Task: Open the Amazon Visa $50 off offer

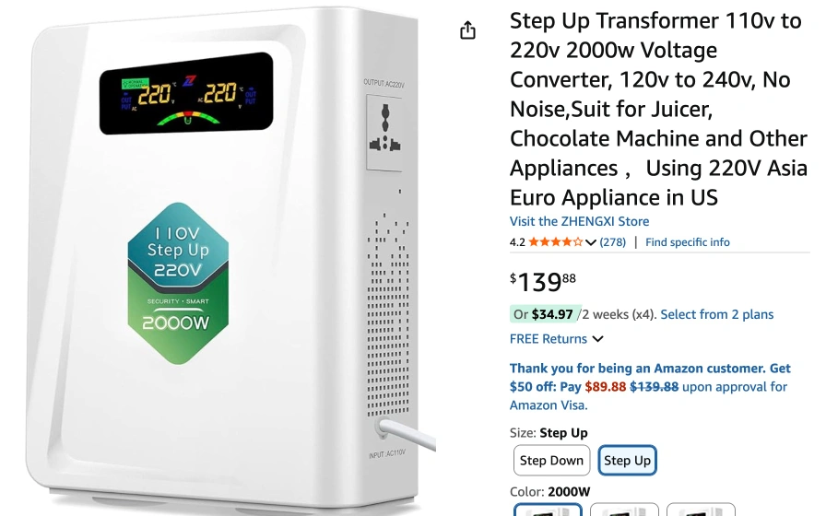Action: [x=650, y=386]
